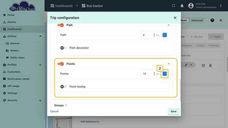Image resolution: width=228 pixels, height=128 pixels.
Task: Click the Settings gear icon in sidebar
Action: pyautogui.click(x=4, y=93)
